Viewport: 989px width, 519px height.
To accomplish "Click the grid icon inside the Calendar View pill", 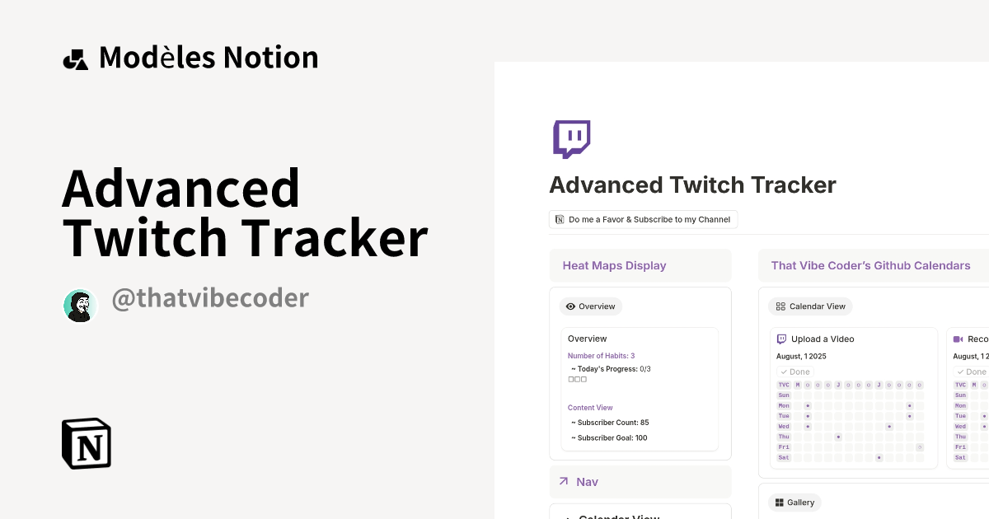I will click(780, 306).
